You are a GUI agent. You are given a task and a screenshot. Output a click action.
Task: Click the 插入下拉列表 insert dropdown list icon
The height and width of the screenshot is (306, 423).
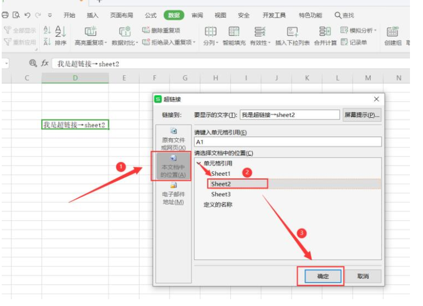292,32
